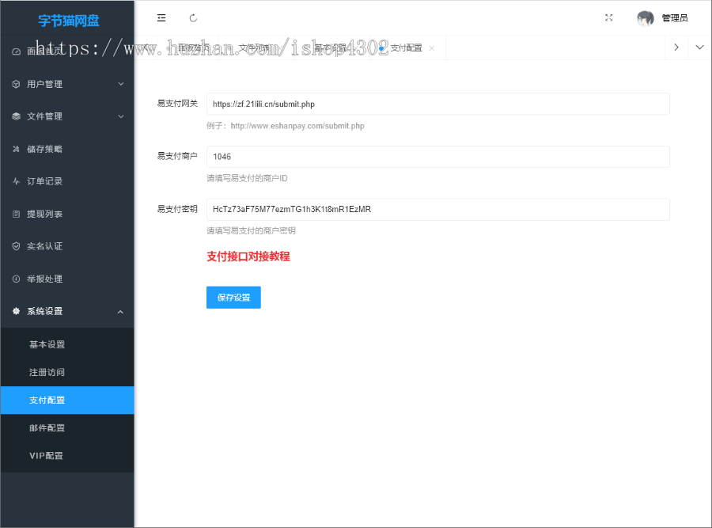Focus the 易支付商户 input field
This screenshot has height=528, width=712.
[x=437, y=157]
